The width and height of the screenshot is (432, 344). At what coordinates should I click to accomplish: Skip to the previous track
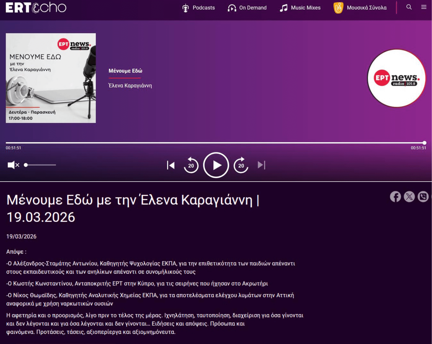tap(171, 165)
